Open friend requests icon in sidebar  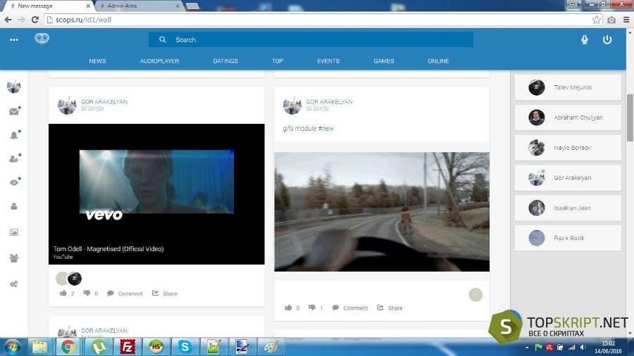pyautogui.click(x=14, y=158)
